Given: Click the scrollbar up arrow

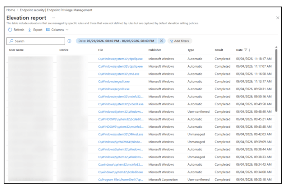Looking at the screenshot, I should click(x=276, y=47).
